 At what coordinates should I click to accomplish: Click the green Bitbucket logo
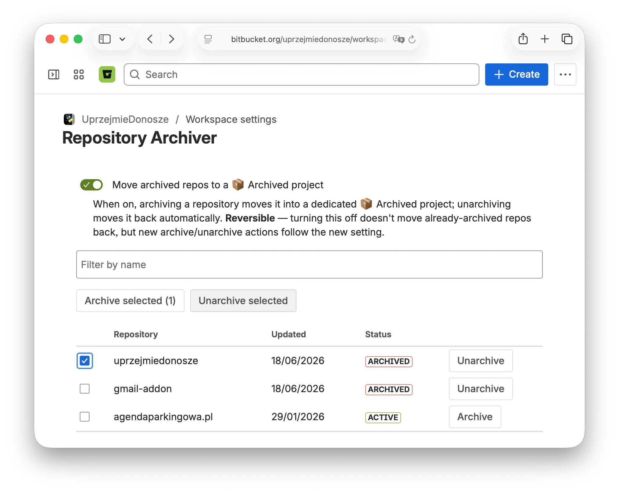[107, 74]
